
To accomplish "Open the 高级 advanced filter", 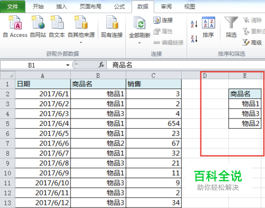I will pos(252,42).
